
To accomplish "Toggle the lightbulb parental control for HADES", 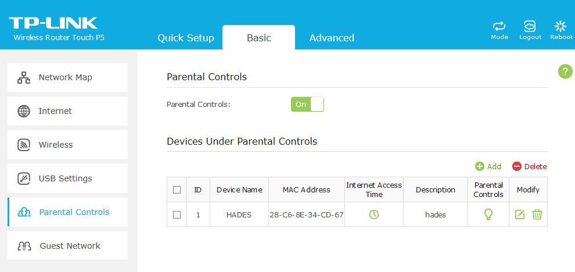I will 488,214.
